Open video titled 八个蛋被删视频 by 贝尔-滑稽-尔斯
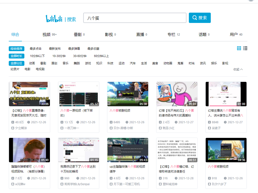The image size is (258, 193). click(x=120, y=110)
